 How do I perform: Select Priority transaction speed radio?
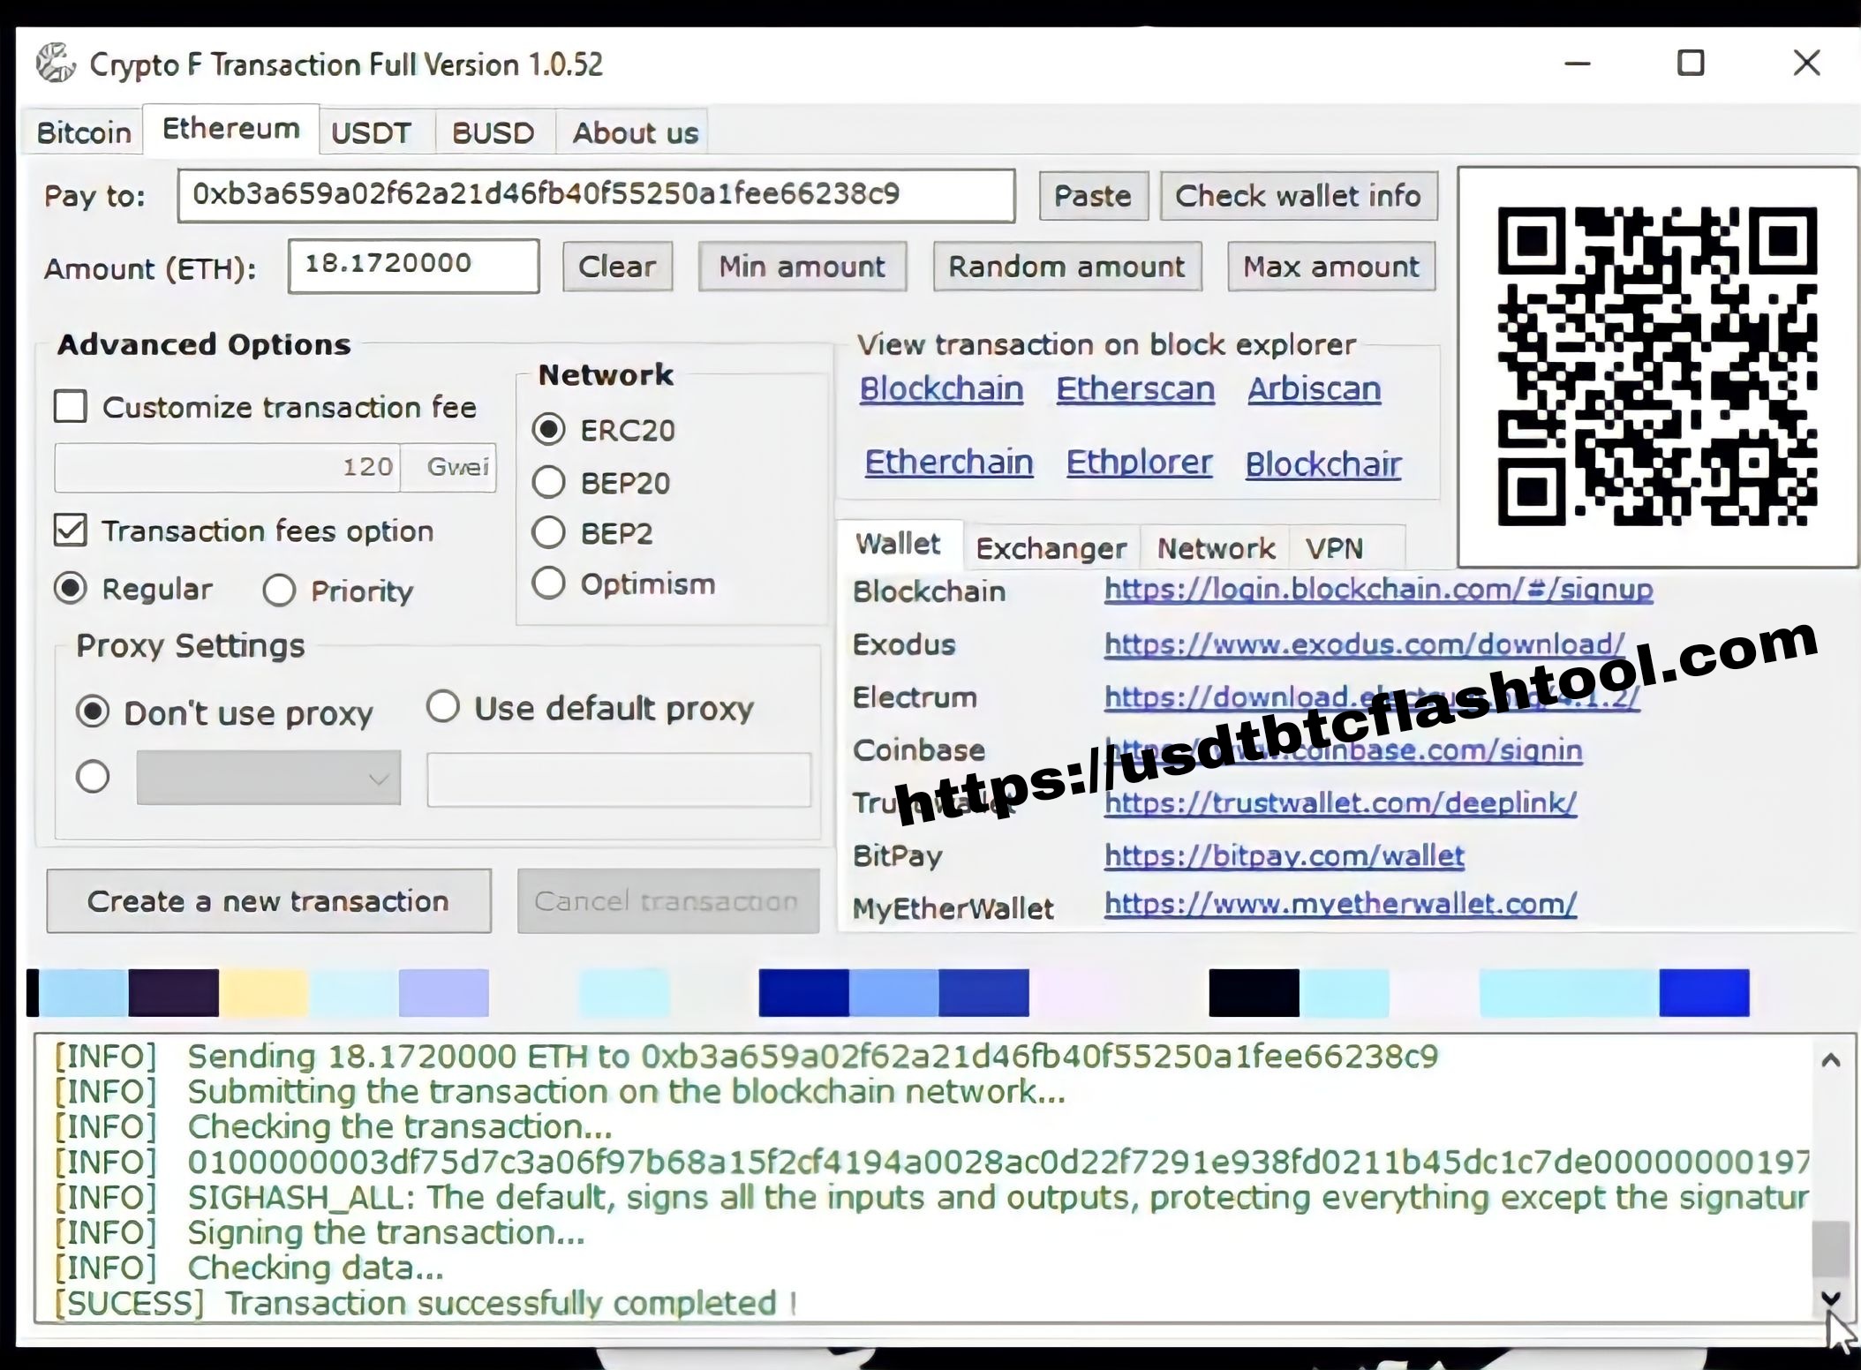pyautogui.click(x=279, y=590)
